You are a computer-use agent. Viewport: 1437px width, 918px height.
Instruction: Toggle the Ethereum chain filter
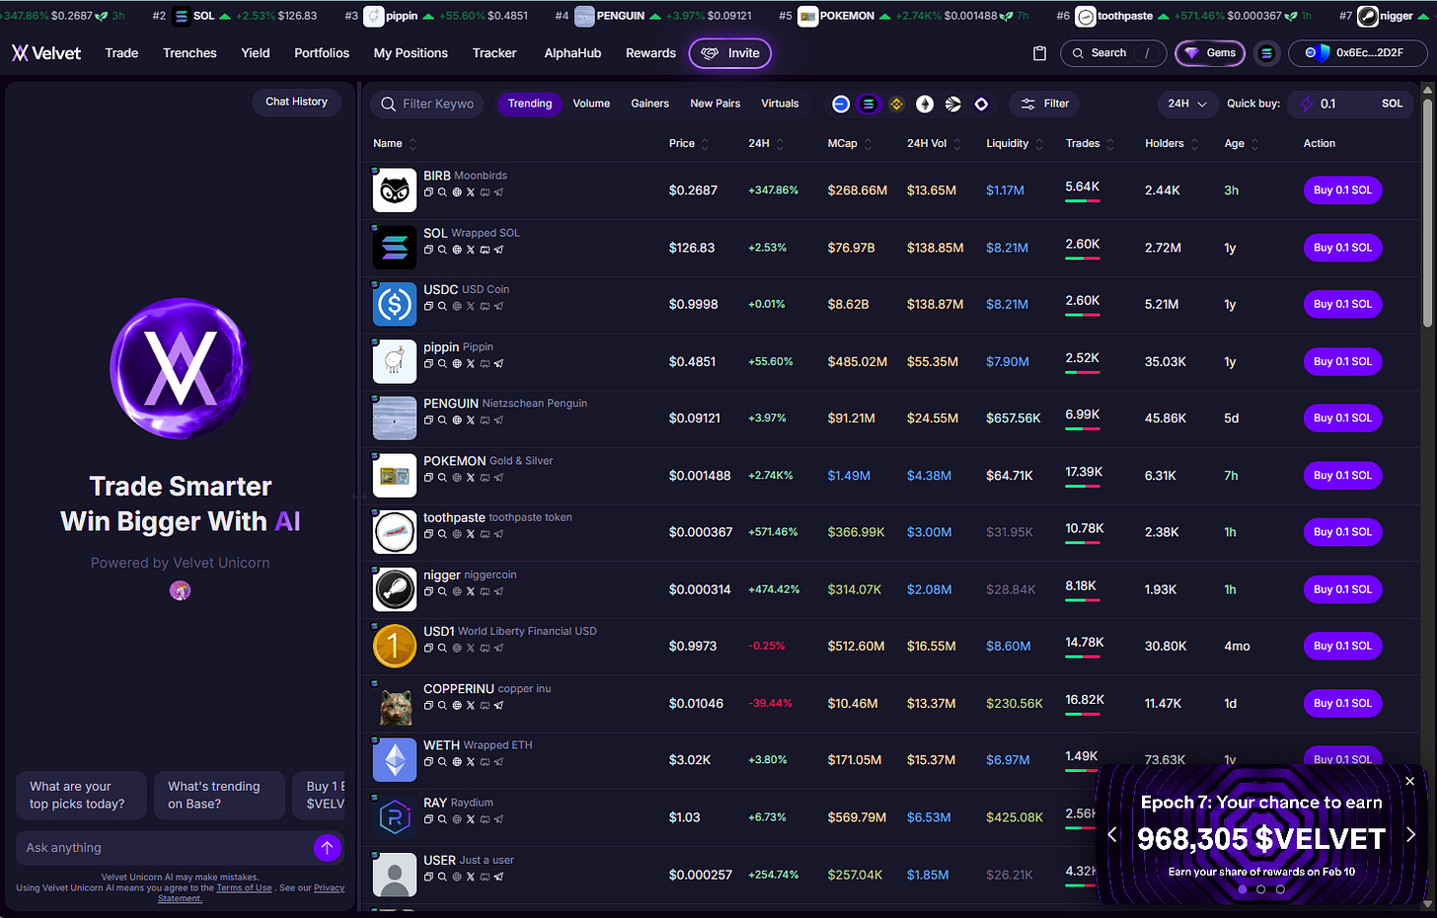click(925, 104)
